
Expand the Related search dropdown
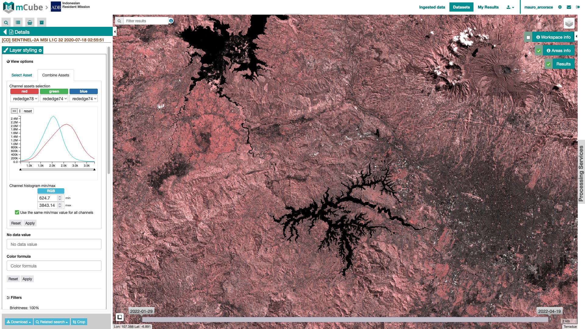pos(51,322)
